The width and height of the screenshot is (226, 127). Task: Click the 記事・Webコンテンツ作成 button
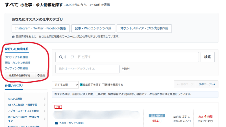[x=93, y=29]
